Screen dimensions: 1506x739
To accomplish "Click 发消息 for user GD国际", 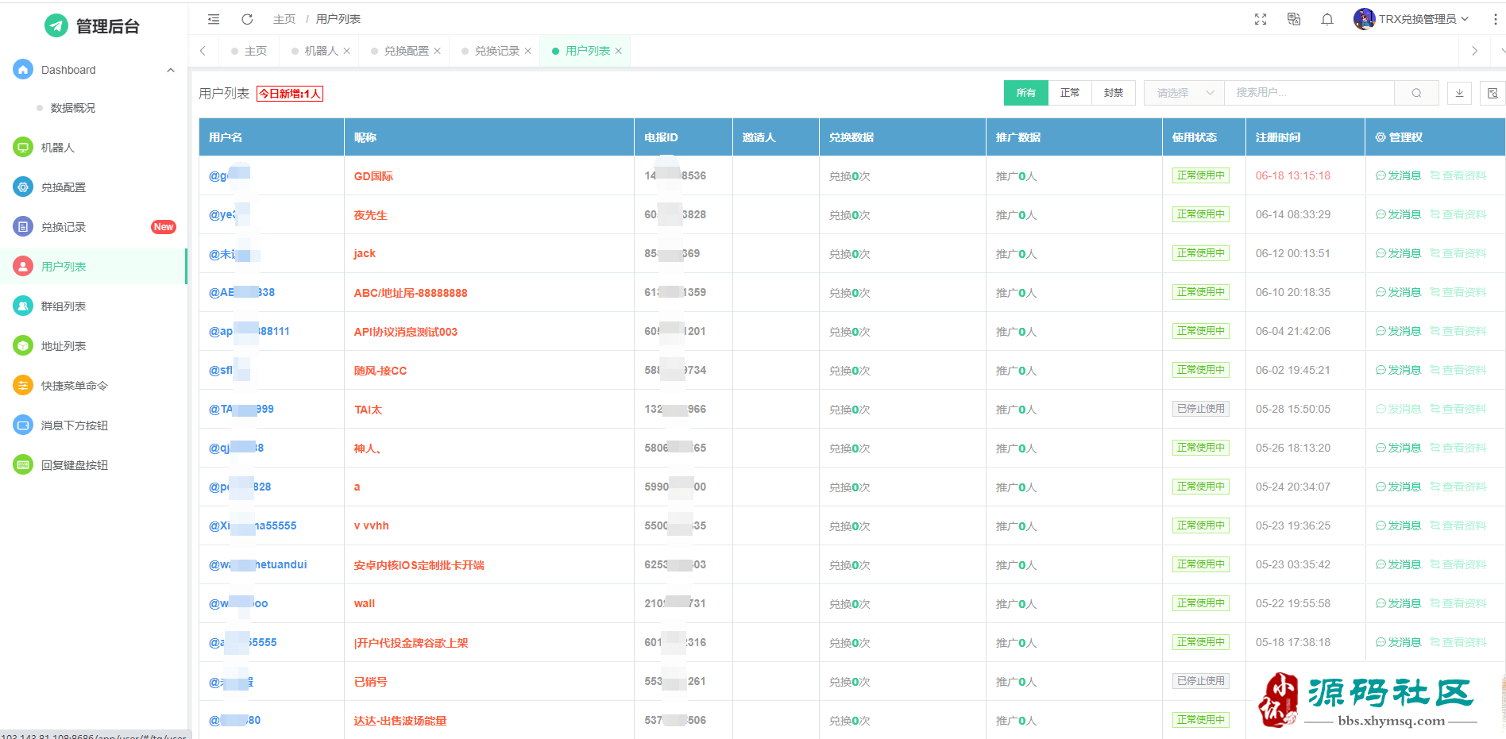I will (1398, 175).
